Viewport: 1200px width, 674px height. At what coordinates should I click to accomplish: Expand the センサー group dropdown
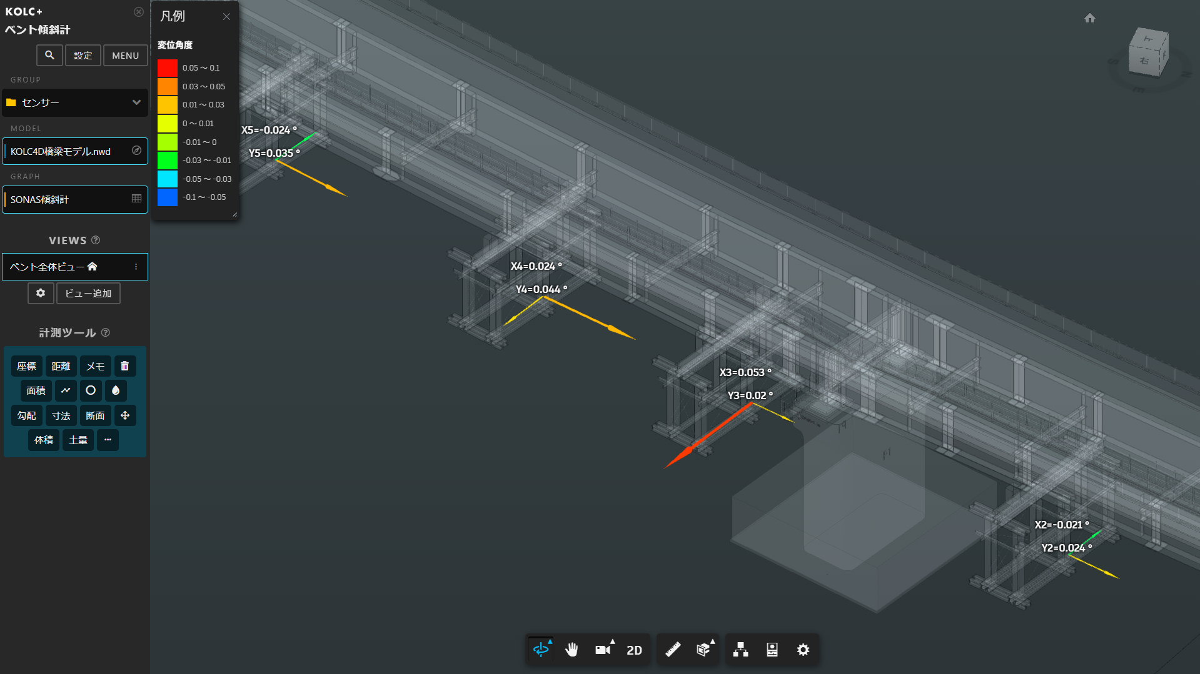click(75, 102)
